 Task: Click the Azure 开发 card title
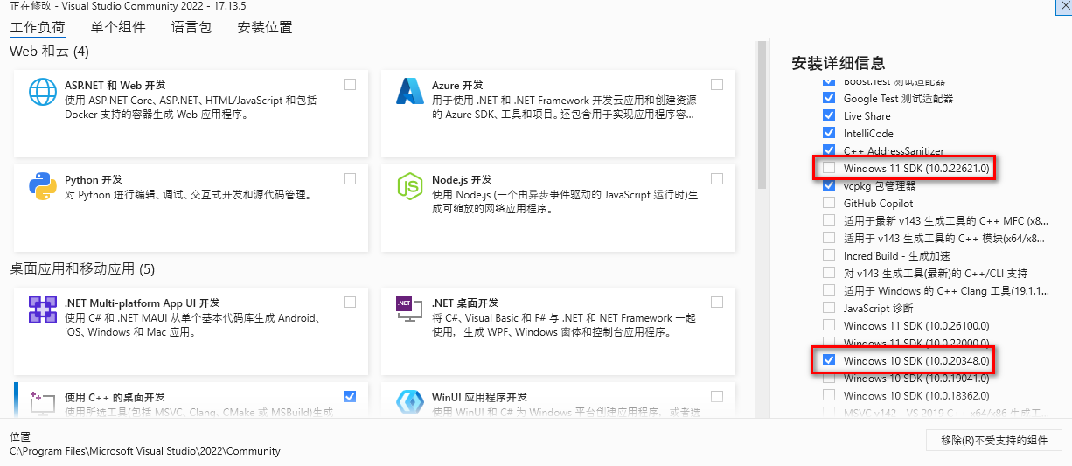tap(457, 86)
